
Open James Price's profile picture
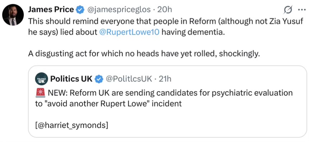point(13,15)
